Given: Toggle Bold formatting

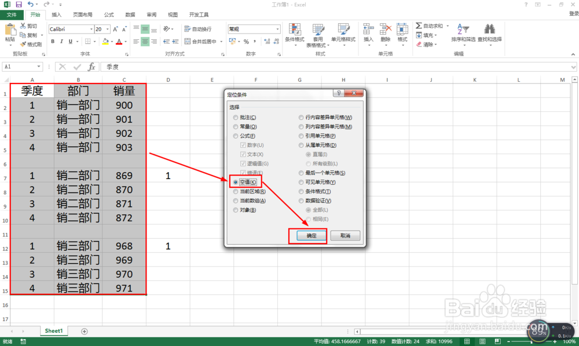Looking at the screenshot, I should tap(53, 41).
